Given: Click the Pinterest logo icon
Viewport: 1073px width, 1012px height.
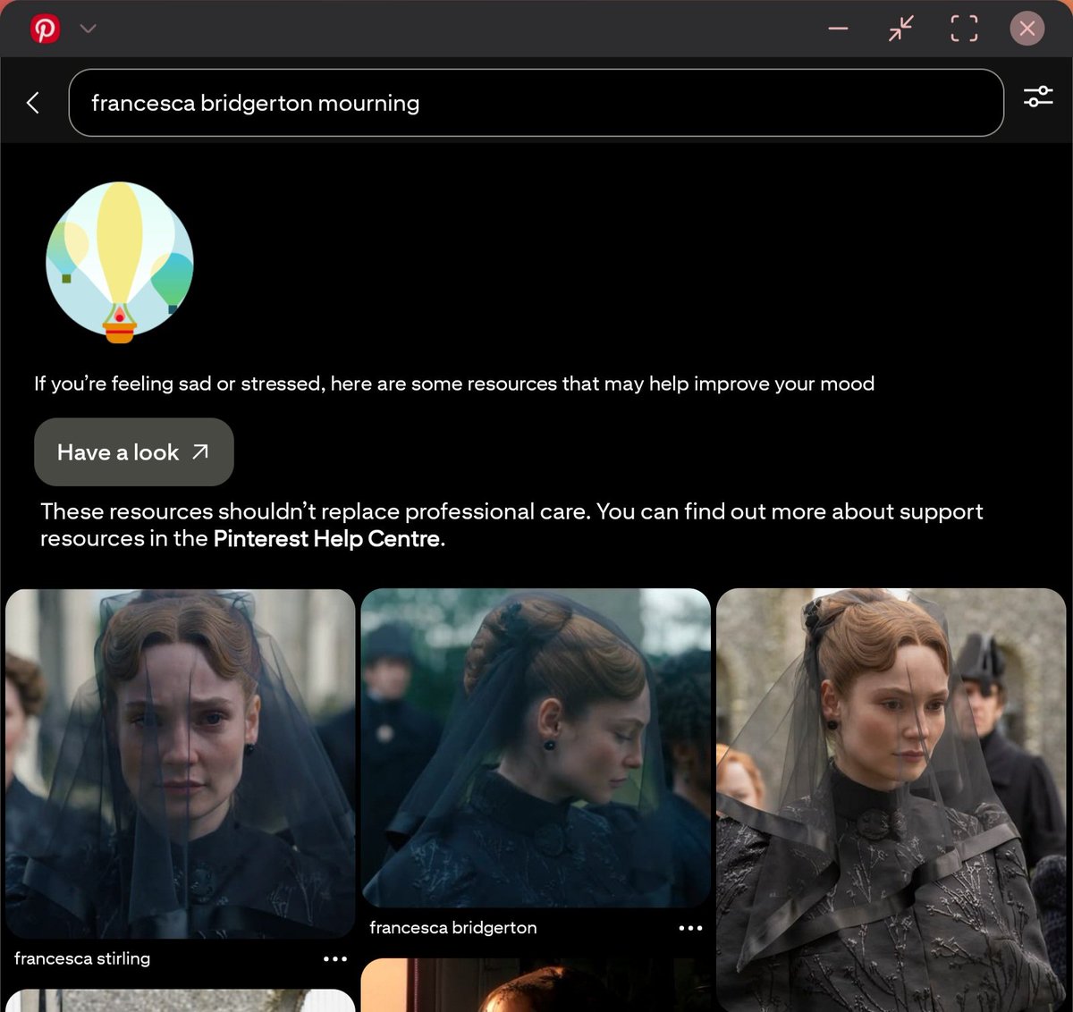Looking at the screenshot, I should [x=45, y=29].
